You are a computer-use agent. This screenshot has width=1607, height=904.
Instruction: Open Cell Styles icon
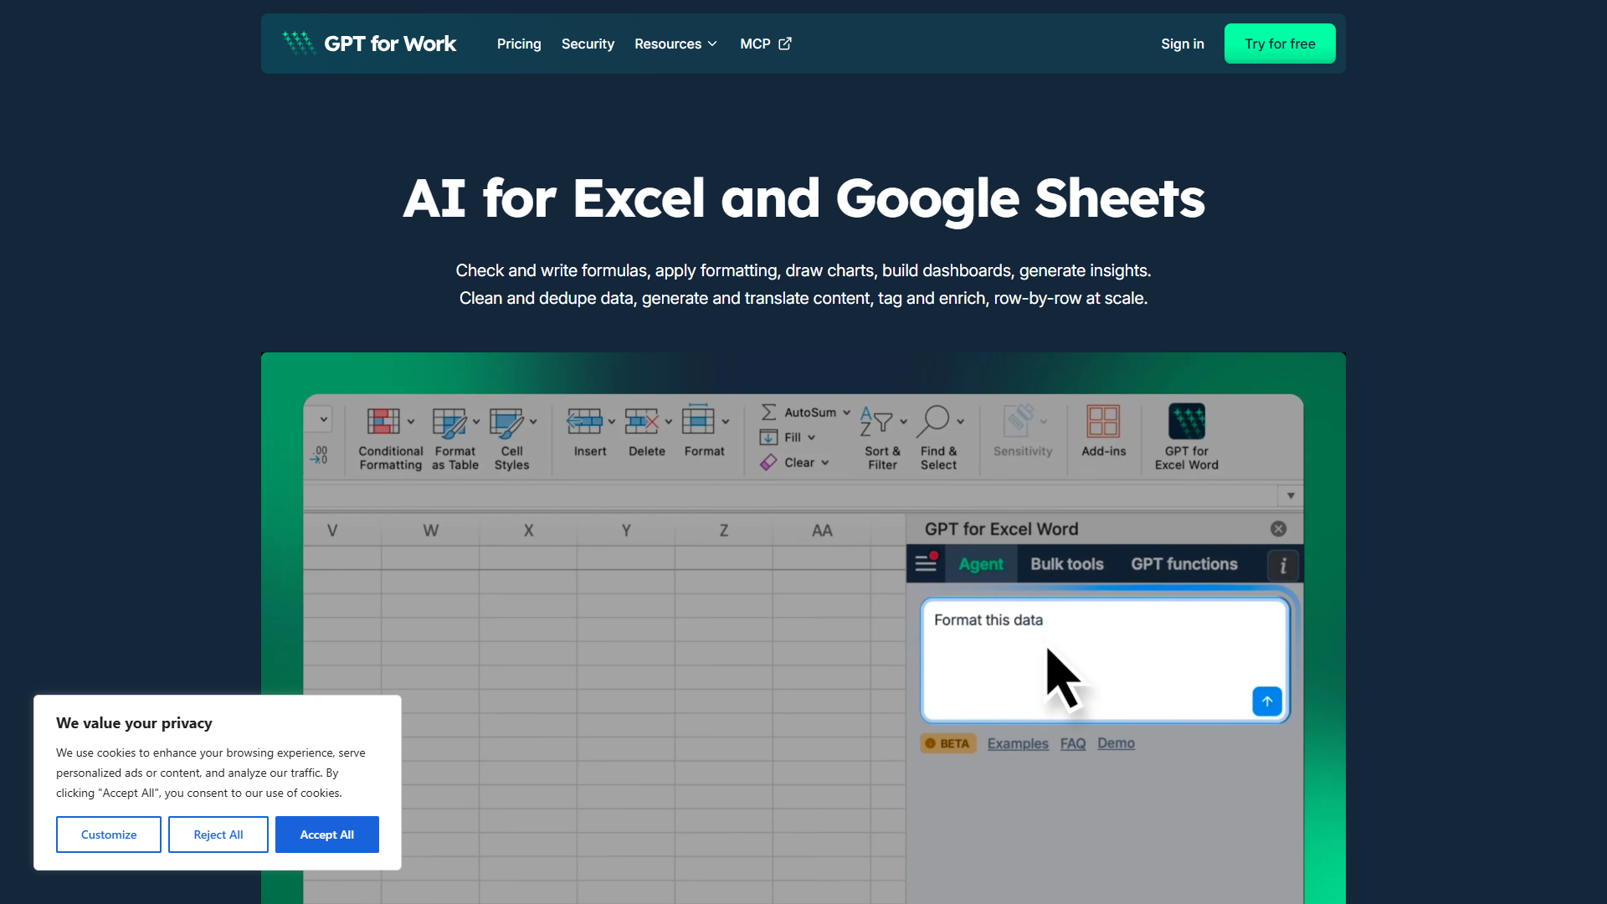[506, 423]
